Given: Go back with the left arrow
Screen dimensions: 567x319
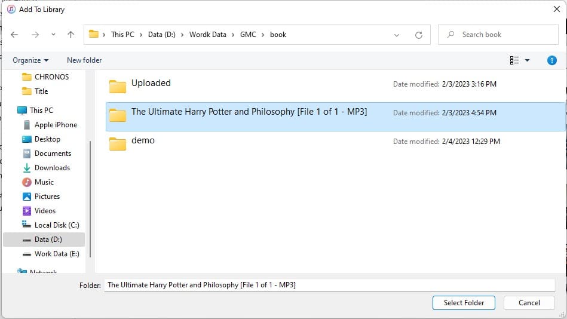Looking at the screenshot, I should tap(14, 35).
